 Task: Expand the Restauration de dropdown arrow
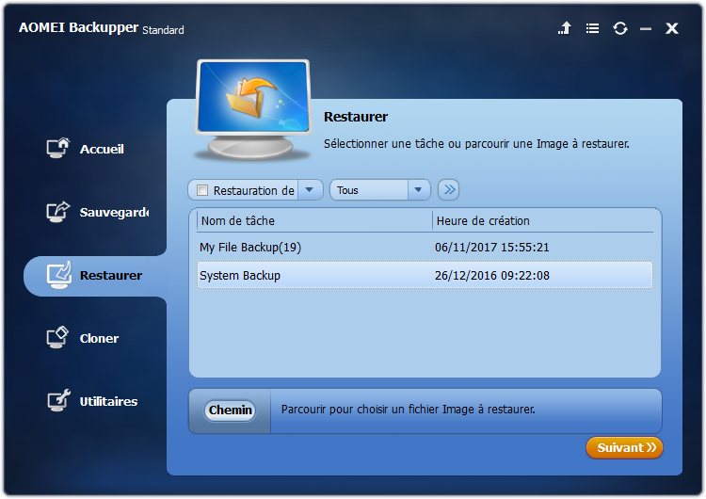click(310, 190)
